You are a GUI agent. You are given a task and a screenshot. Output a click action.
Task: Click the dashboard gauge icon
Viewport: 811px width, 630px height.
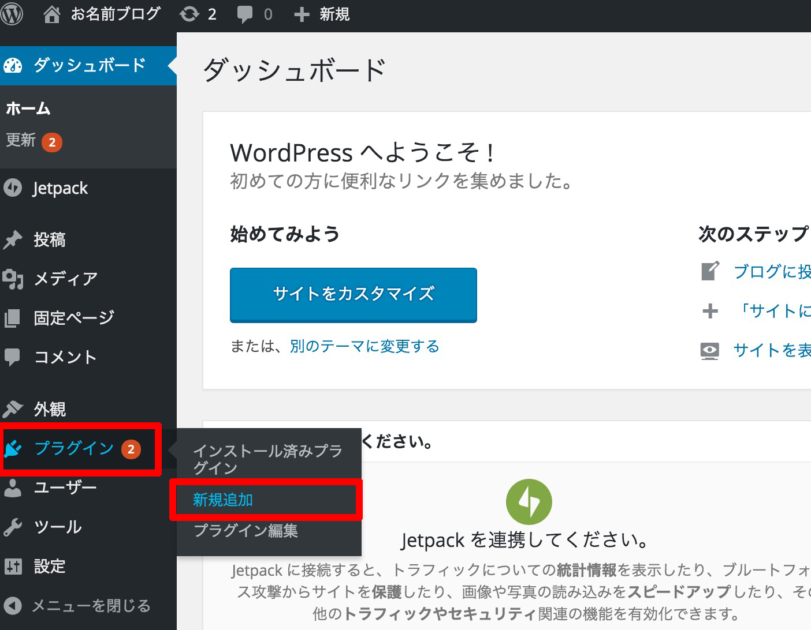13,65
